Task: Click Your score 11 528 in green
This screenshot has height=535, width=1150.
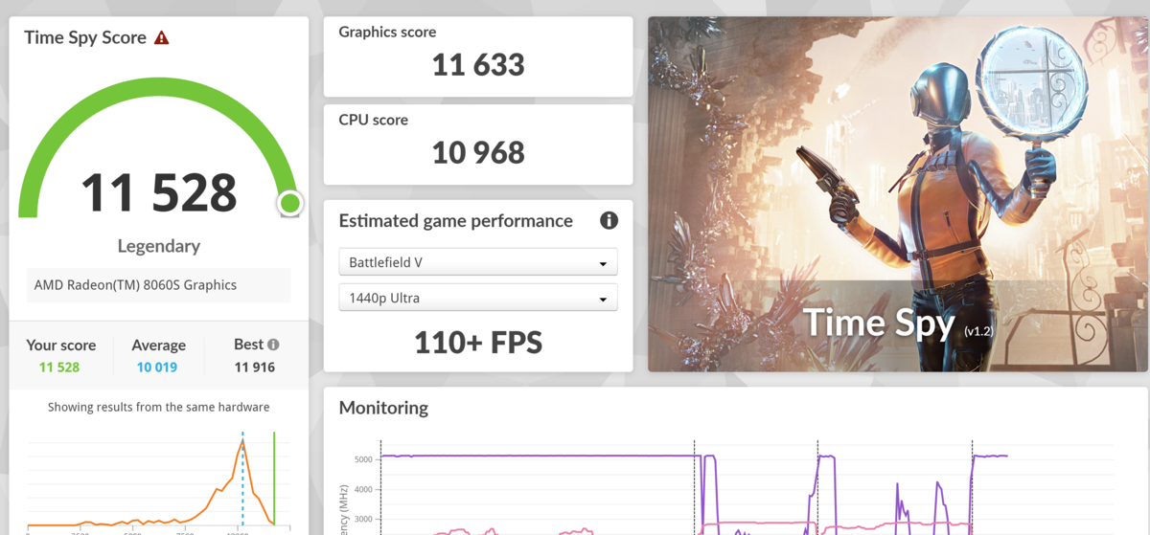Action: (x=59, y=368)
